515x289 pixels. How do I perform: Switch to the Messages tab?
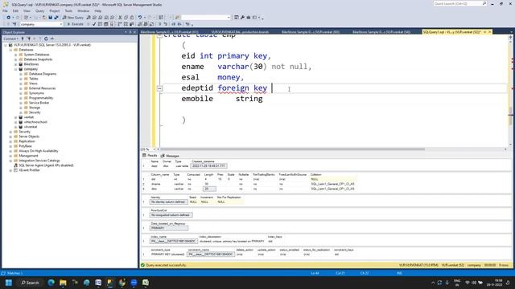pyautogui.click(x=170, y=156)
